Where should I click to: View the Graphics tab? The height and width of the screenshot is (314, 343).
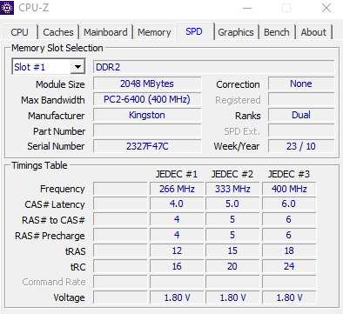[x=236, y=32]
